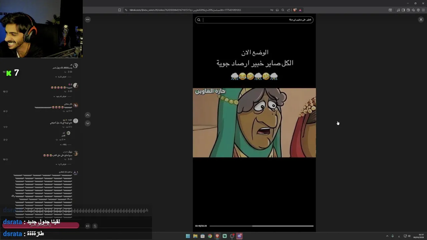Go to next video with down arrow
Viewport: 427px width, 240px height.
[x=88, y=123]
